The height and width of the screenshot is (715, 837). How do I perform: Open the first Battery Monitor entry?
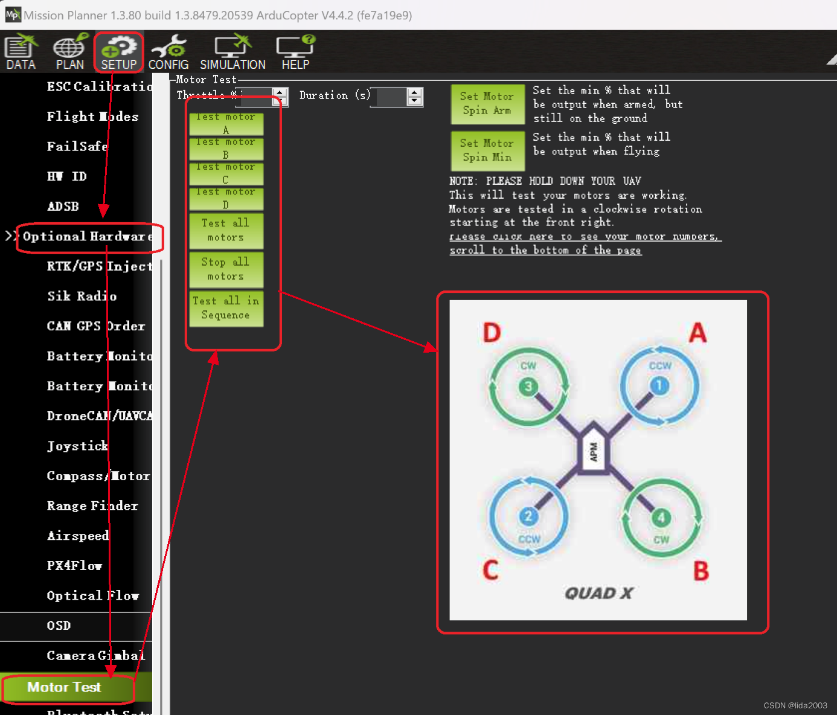point(100,356)
